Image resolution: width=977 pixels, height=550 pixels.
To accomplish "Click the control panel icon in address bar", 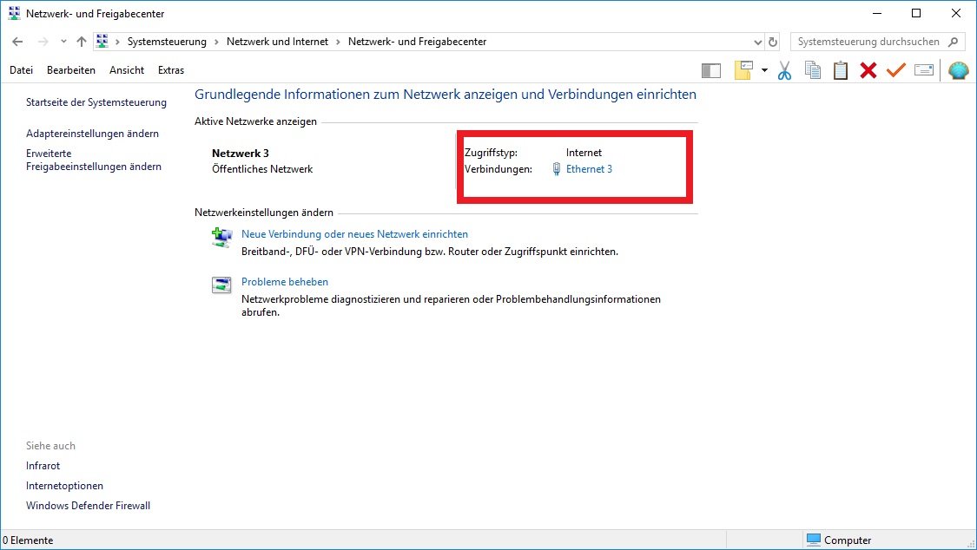I will (x=102, y=41).
